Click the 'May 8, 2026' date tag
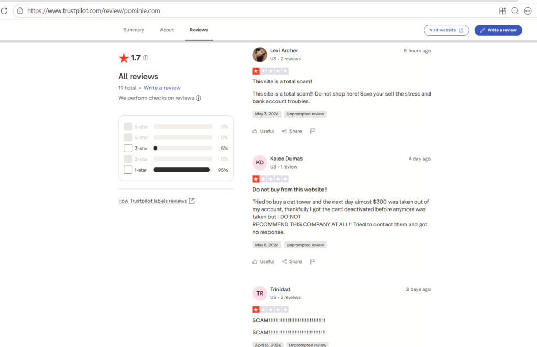Screen dimensions: 537x347 (267, 245)
